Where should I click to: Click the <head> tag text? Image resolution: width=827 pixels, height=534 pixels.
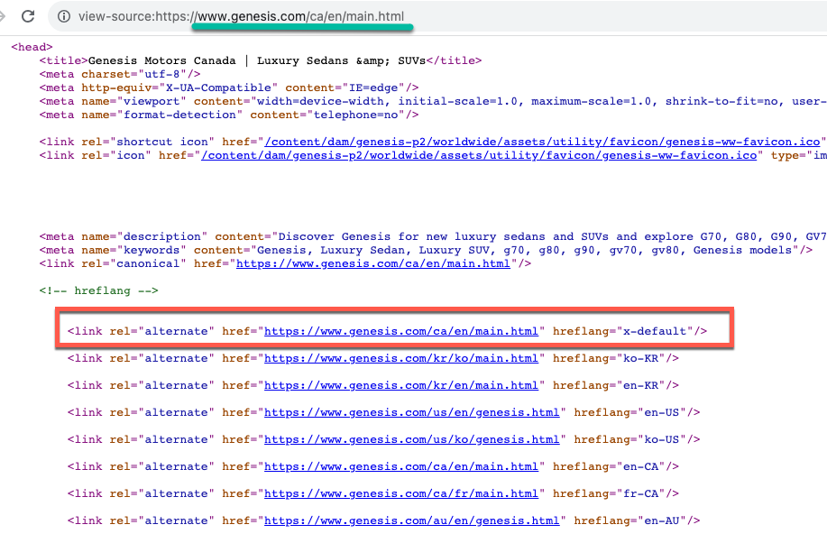pos(32,48)
